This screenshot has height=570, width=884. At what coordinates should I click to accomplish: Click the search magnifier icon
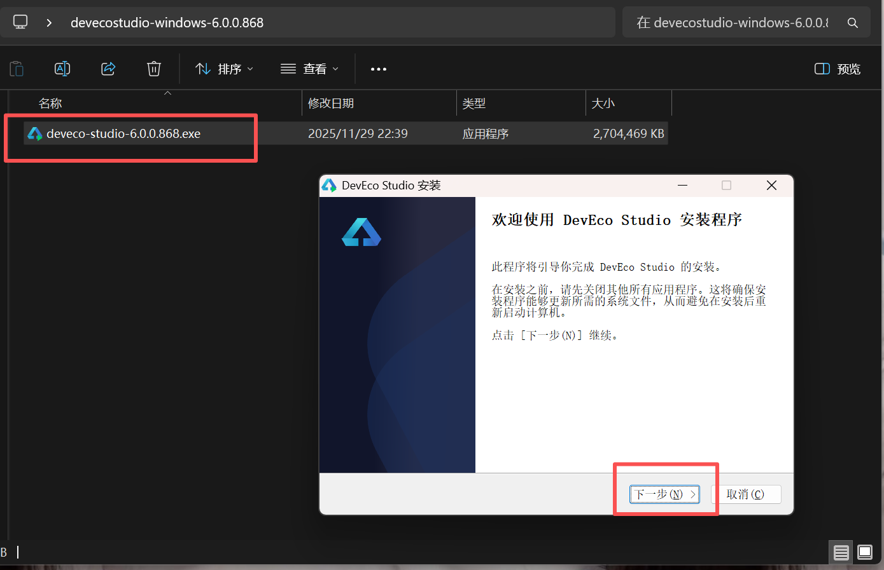coord(853,23)
